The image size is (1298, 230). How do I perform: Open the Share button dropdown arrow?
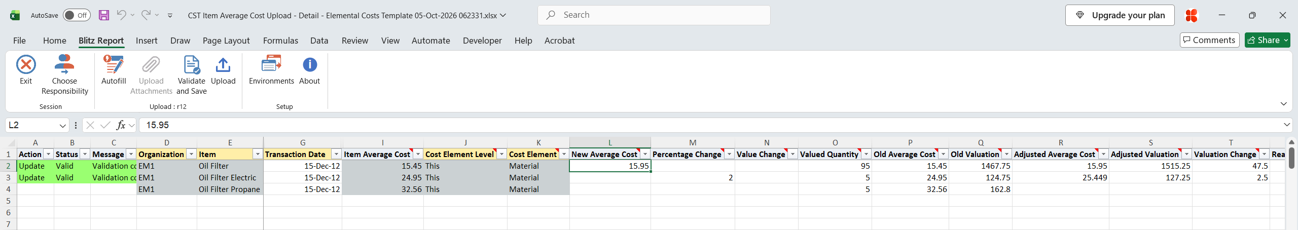click(x=1286, y=40)
